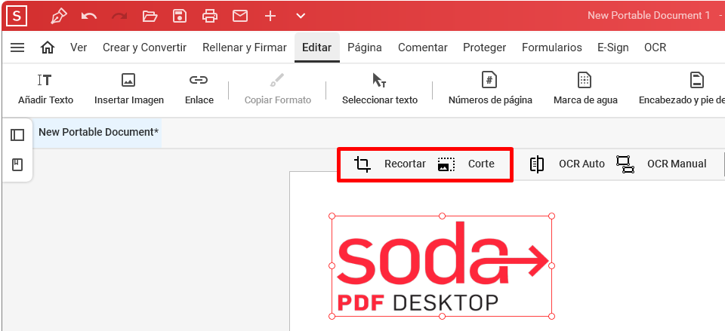This screenshot has height=331, width=725.
Task: Open the Página tab
Action: pos(365,48)
